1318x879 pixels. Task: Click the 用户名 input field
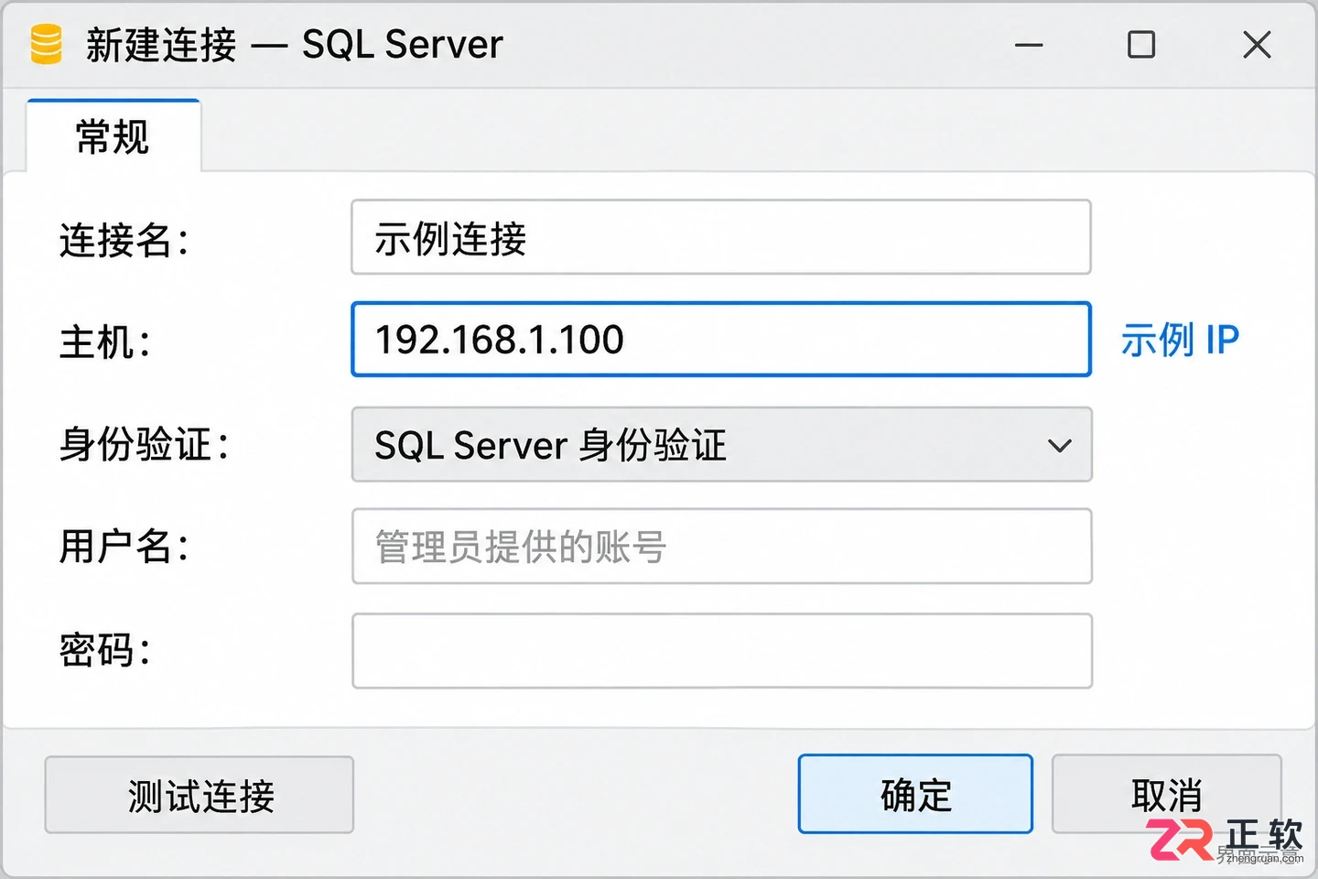pos(721,546)
